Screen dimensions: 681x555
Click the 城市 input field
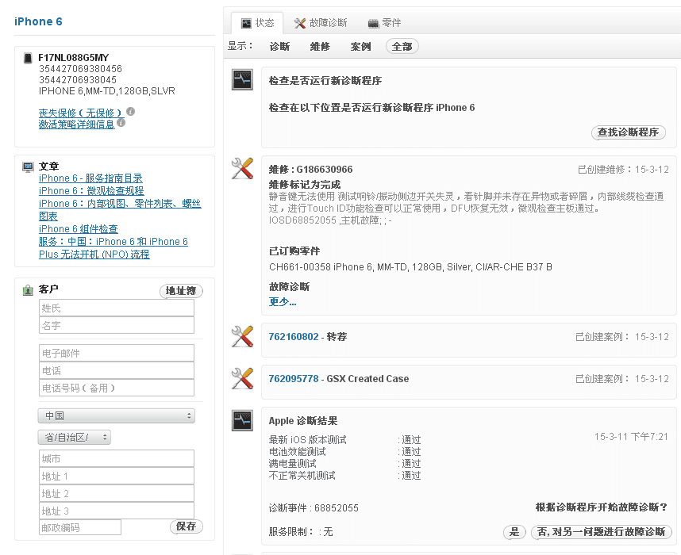(117, 458)
